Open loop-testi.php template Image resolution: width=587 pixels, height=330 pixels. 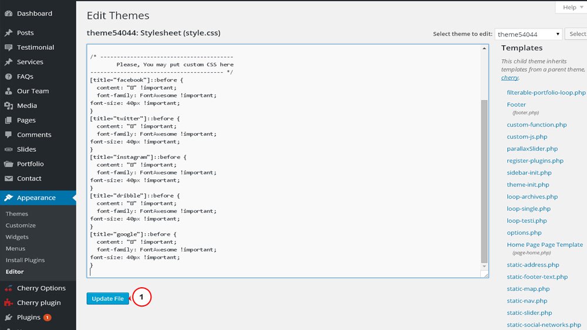527,220
